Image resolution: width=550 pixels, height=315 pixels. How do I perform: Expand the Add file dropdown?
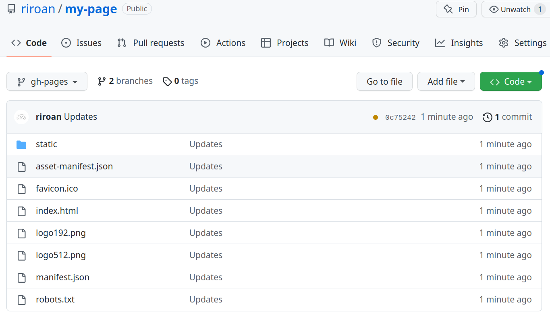(x=446, y=81)
